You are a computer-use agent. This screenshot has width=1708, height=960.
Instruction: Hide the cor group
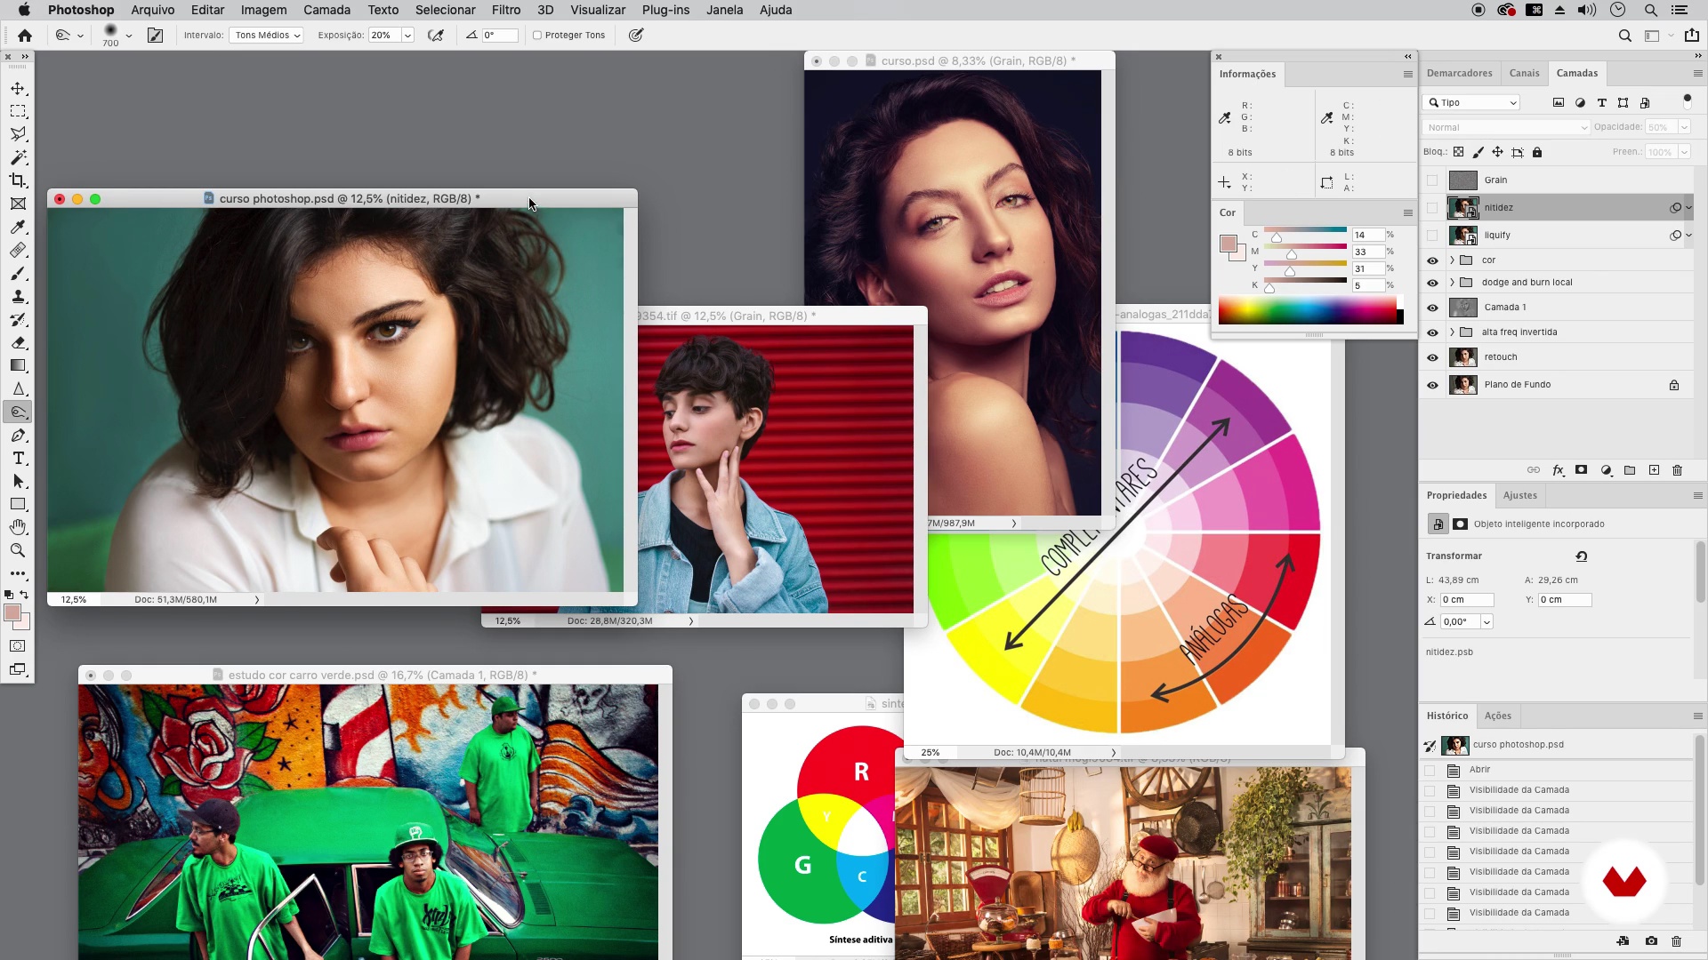1432,260
